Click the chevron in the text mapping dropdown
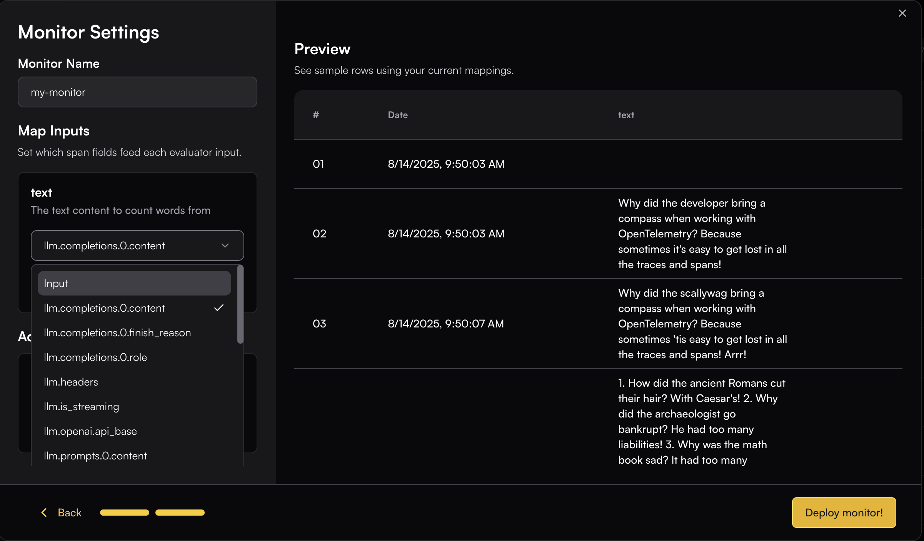The image size is (924, 541). point(225,245)
